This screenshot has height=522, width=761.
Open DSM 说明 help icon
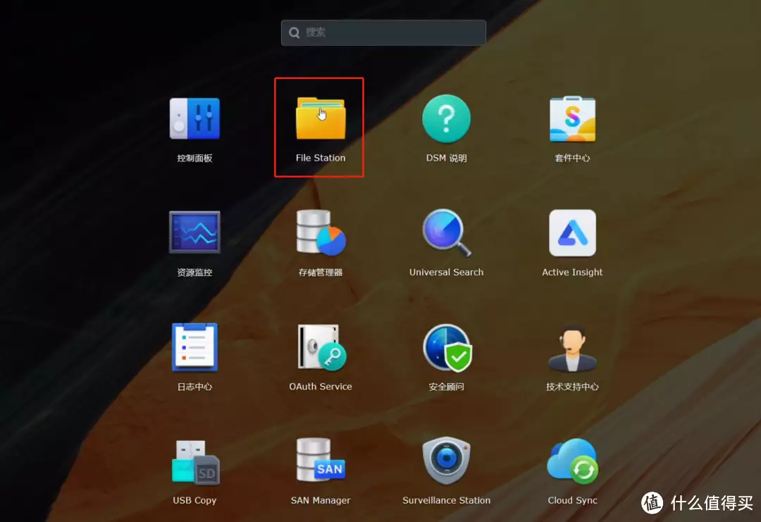[x=447, y=119]
